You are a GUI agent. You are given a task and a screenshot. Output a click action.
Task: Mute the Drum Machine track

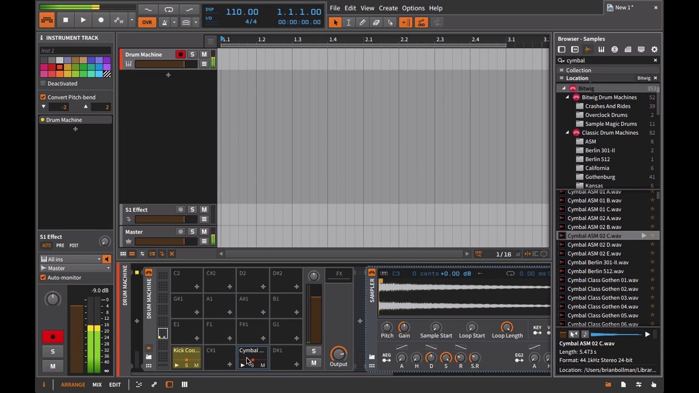point(204,55)
